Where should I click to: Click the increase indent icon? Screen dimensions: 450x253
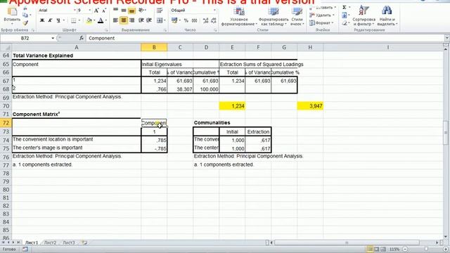(x=149, y=20)
